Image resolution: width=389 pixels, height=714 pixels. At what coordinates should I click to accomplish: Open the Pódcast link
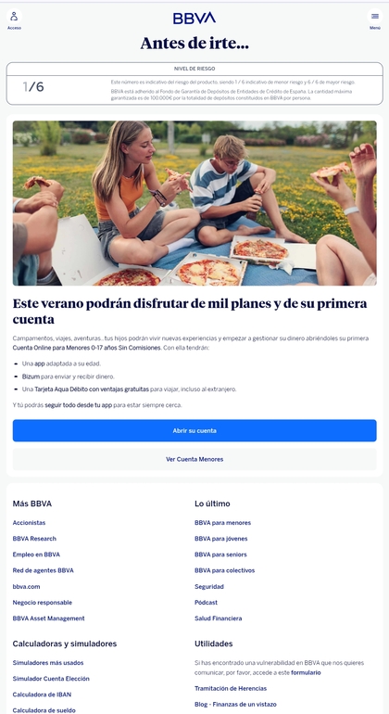[x=207, y=603]
